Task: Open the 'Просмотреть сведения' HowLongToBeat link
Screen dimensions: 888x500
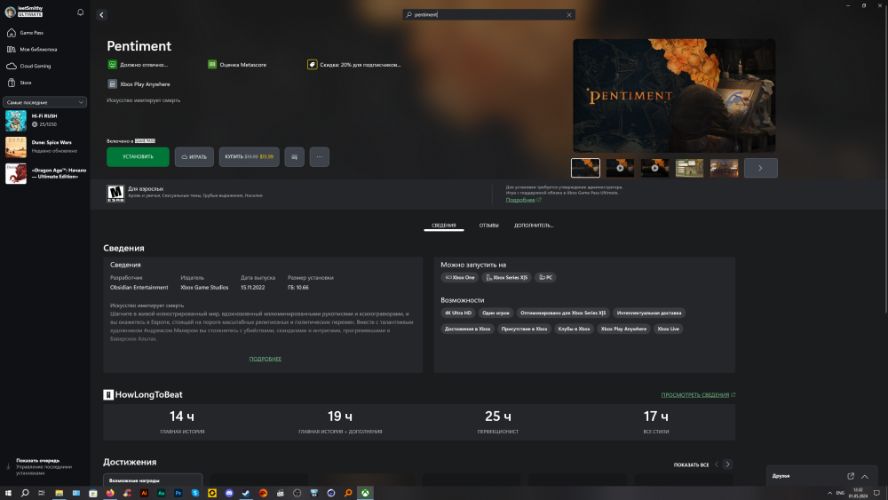Action: tap(697, 394)
